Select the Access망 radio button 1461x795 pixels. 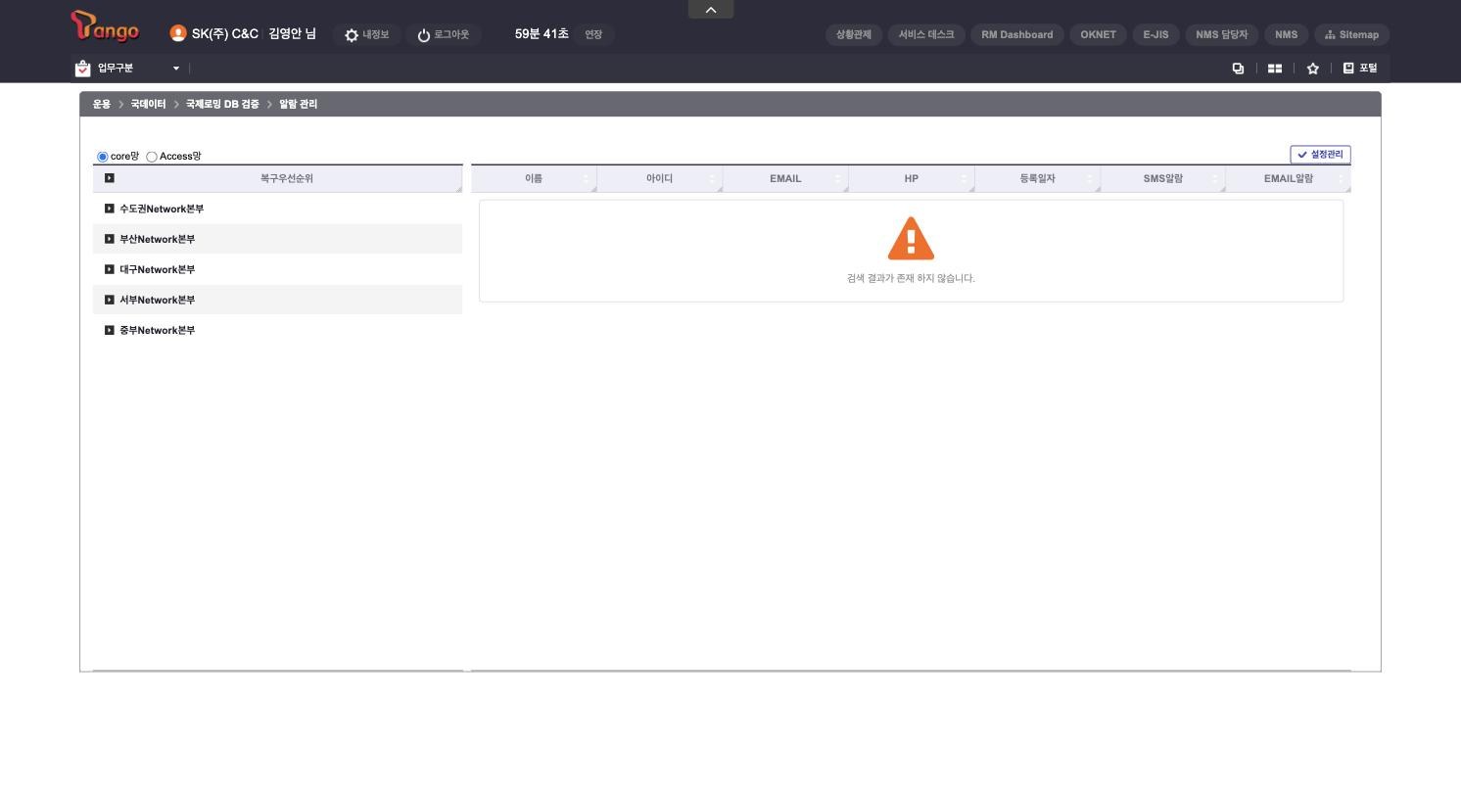click(152, 157)
